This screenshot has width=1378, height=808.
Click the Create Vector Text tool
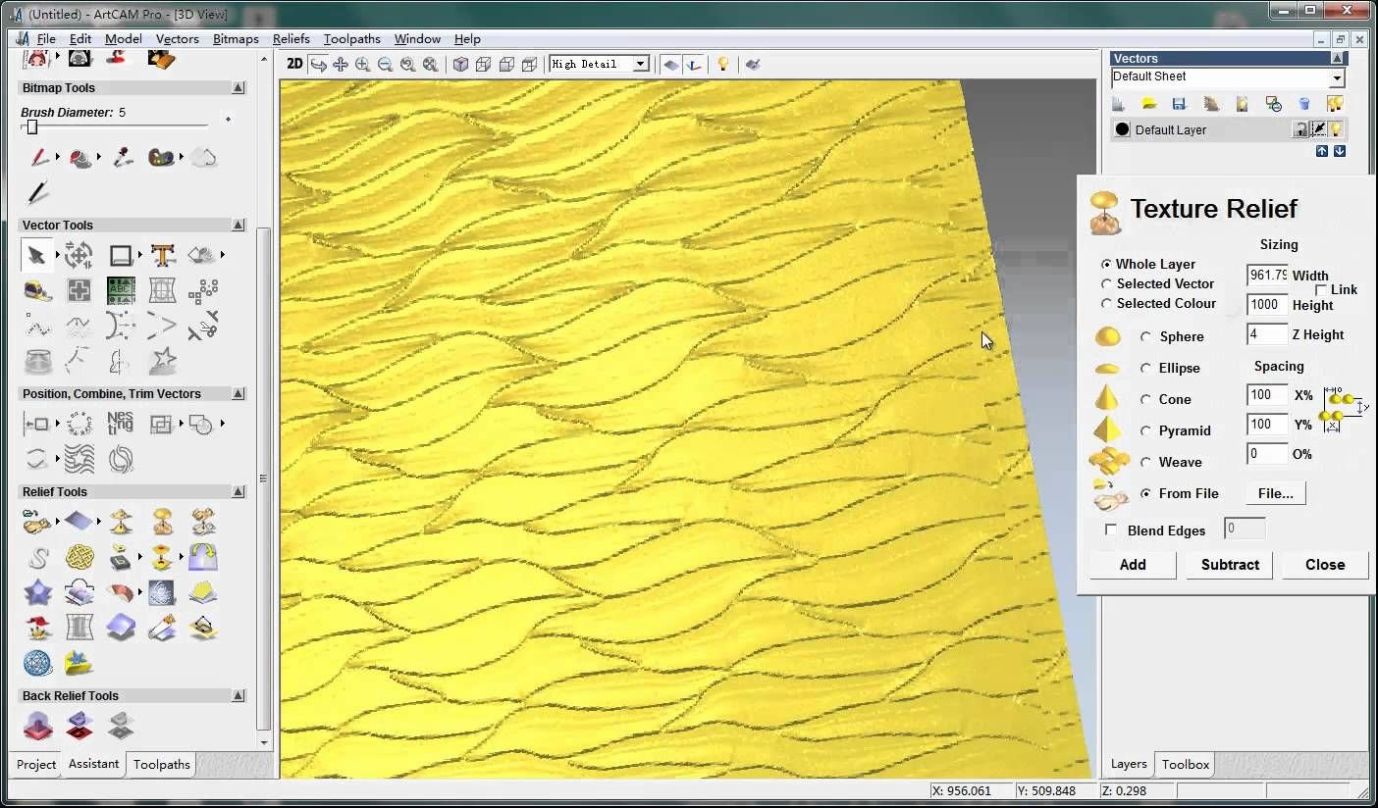pyautogui.click(x=163, y=256)
